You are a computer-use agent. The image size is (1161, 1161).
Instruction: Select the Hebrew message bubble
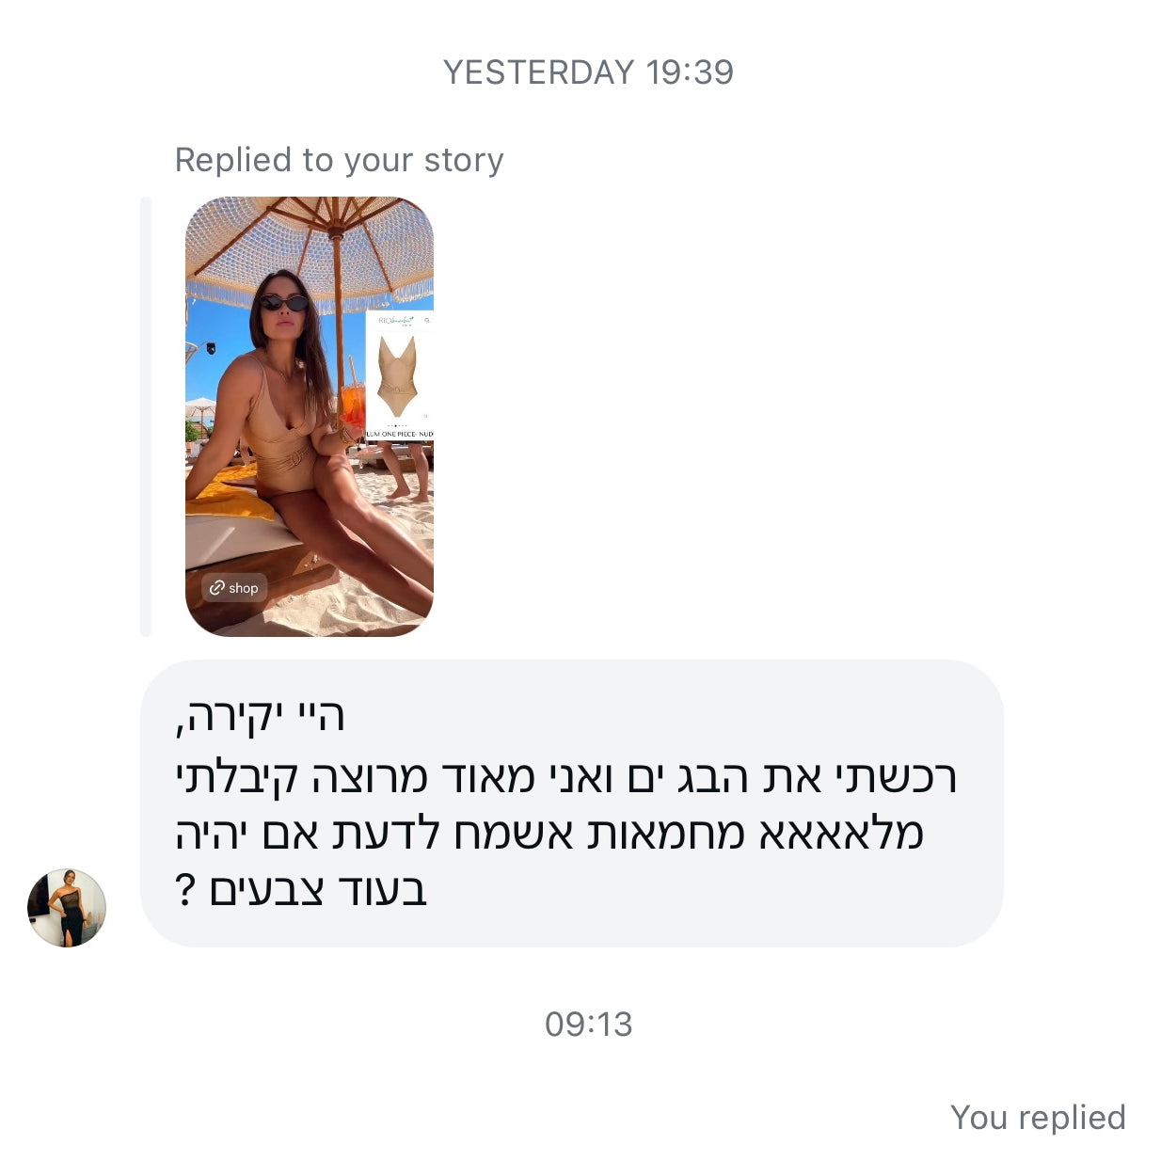point(572,803)
